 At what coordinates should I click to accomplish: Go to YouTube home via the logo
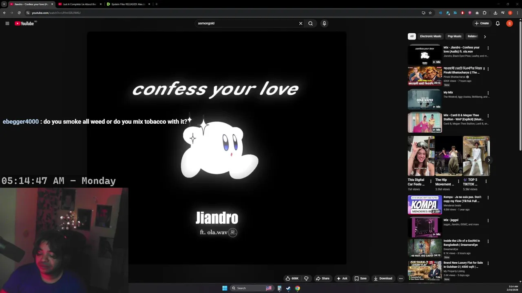click(24, 23)
